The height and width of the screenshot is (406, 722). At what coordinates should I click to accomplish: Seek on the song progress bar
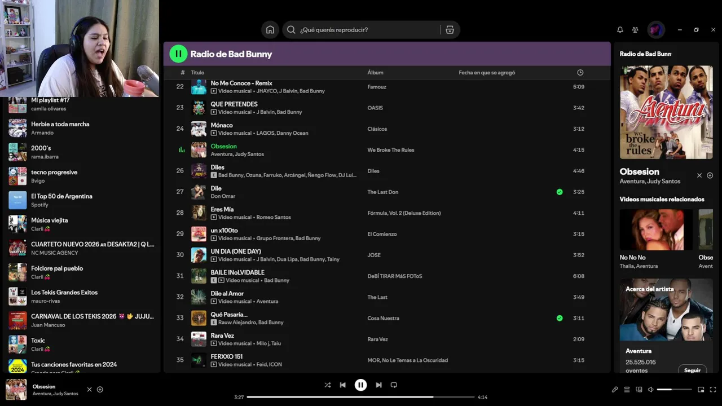(x=360, y=397)
